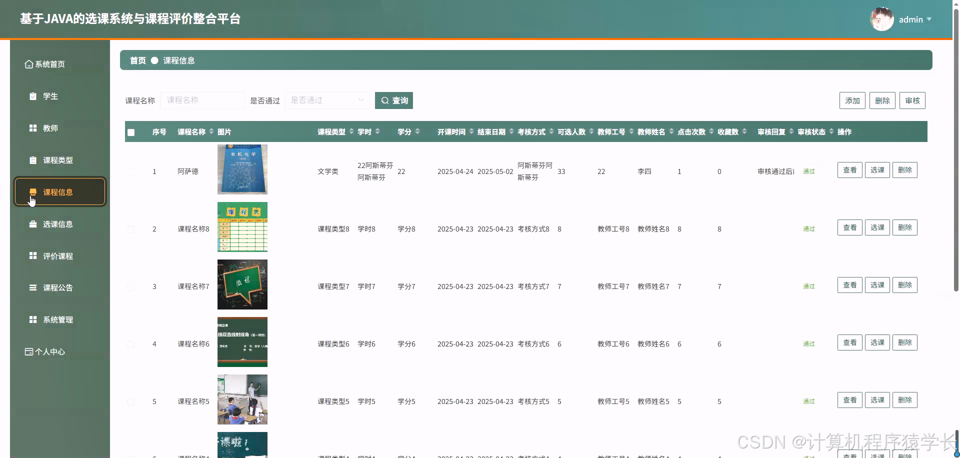Focus the 课程名称 search input
The height and width of the screenshot is (458, 960).
pyautogui.click(x=202, y=100)
